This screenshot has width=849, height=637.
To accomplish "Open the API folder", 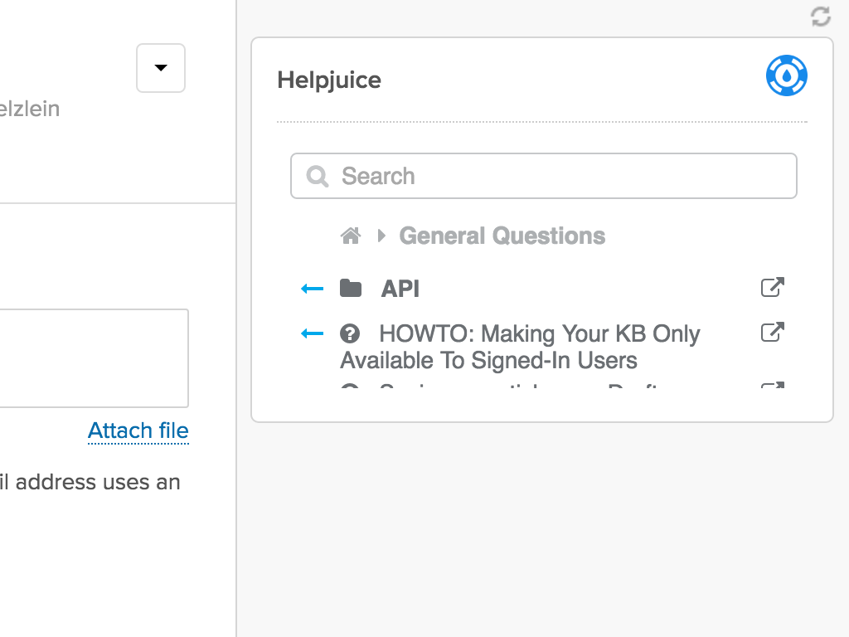I will (400, 289).
